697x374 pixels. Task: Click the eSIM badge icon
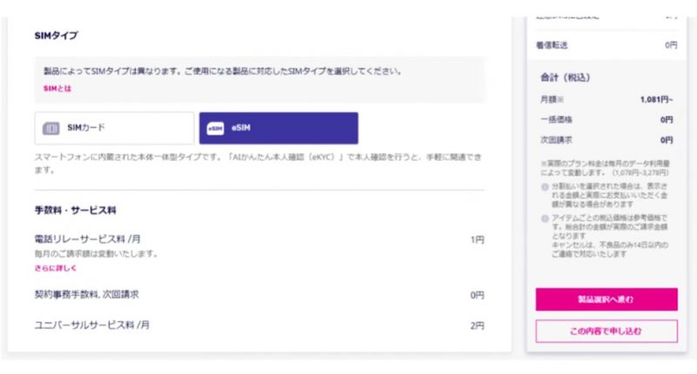(215, 129)
